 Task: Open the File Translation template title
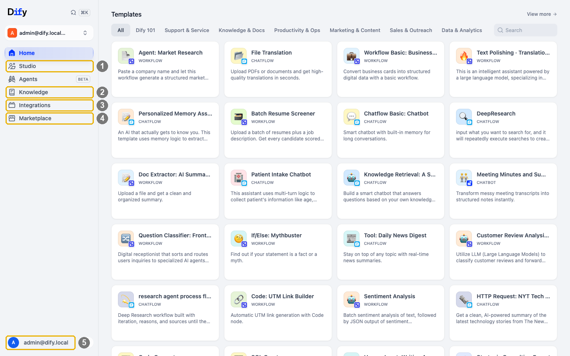click(x=272, y=53)
